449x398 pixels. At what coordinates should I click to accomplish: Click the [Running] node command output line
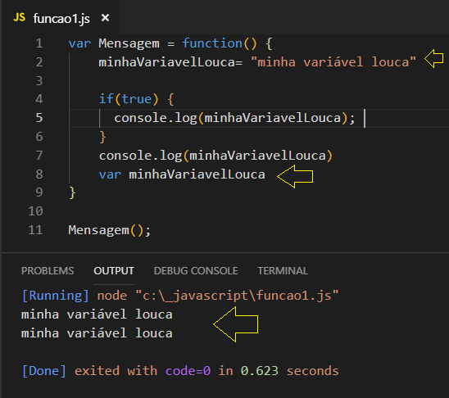180,296
